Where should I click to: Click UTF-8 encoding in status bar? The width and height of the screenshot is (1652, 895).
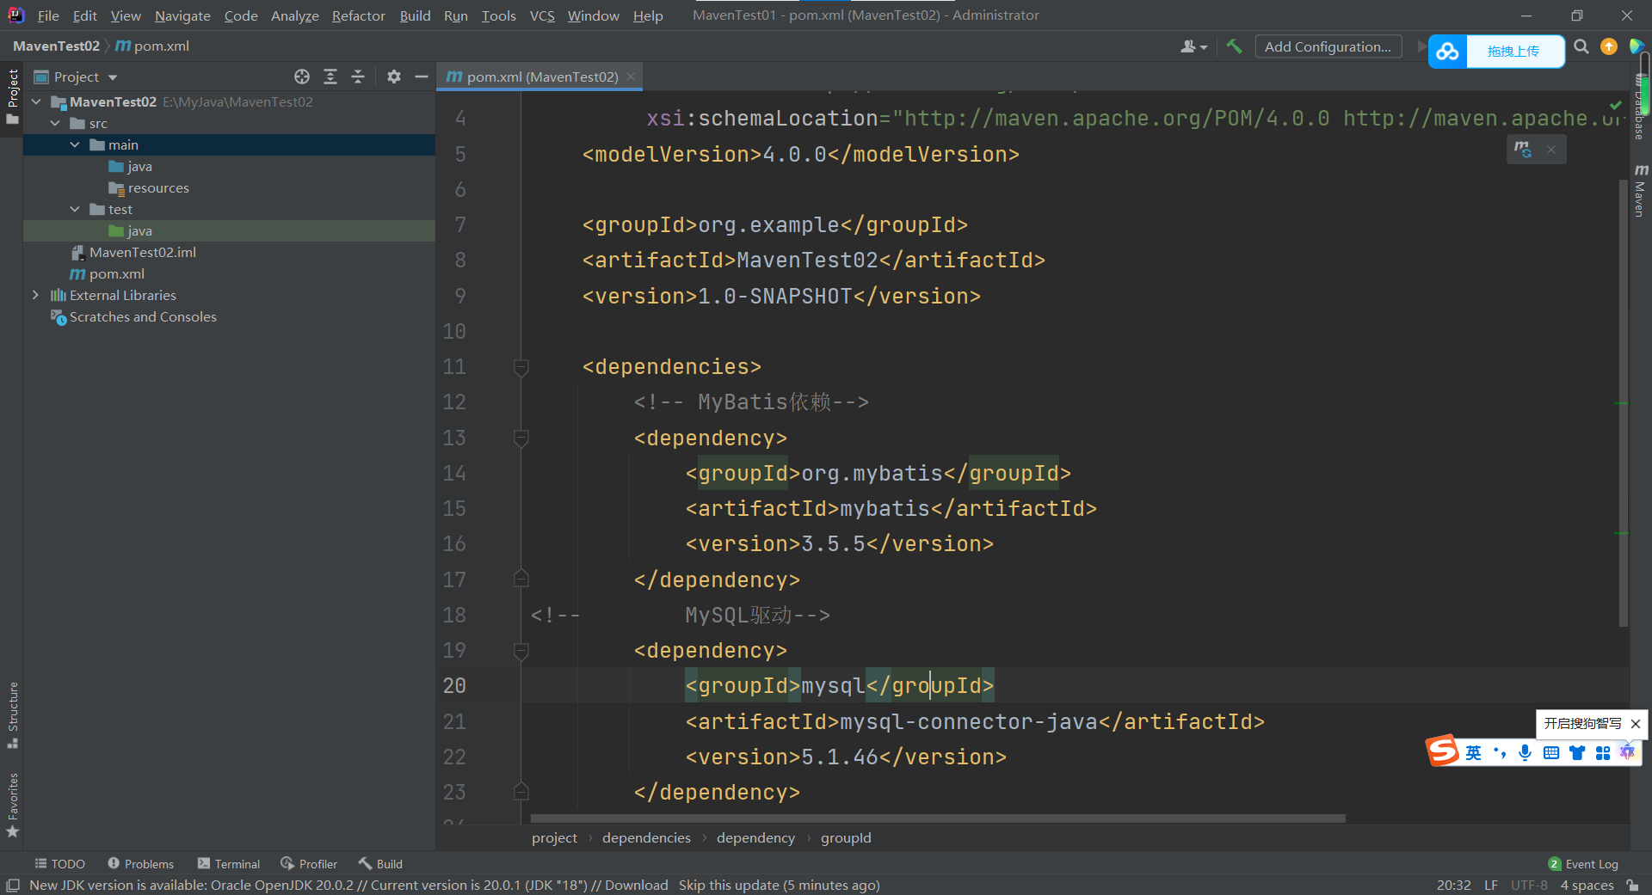point(1529,886)
